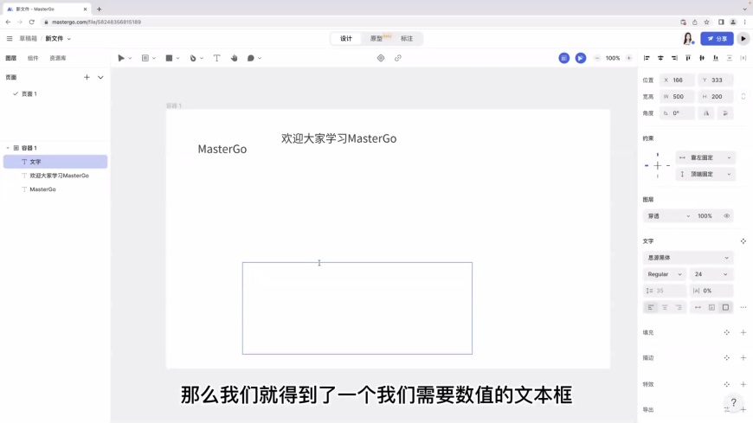Select 欢迎大家学习MasterGo layer in the layers list
Viewport: 753px width, 423px height.
(x=55, y=176)
